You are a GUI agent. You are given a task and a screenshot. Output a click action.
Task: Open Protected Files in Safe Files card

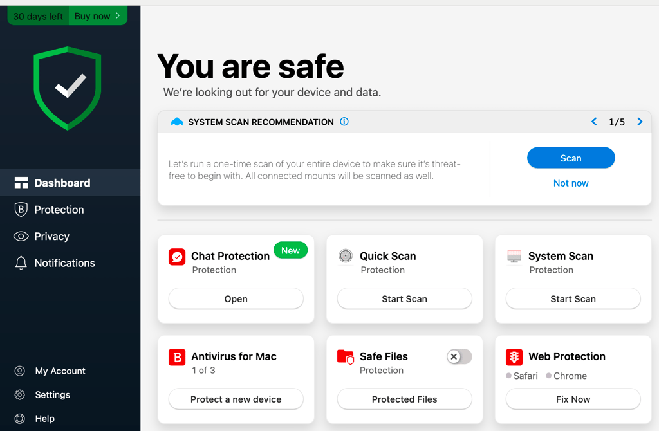(404, 399)
